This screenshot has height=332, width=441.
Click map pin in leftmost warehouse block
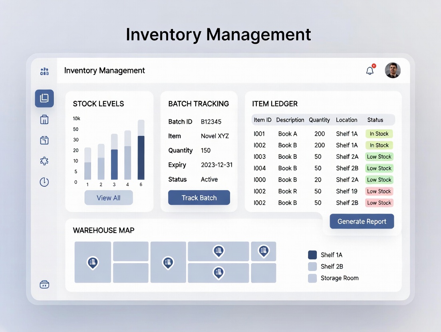coord(93,262)
